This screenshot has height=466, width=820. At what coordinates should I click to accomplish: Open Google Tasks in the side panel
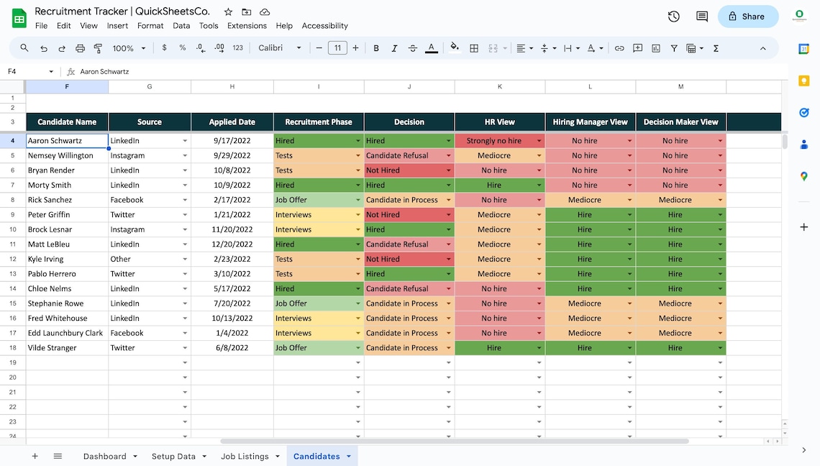coord(803,112)
